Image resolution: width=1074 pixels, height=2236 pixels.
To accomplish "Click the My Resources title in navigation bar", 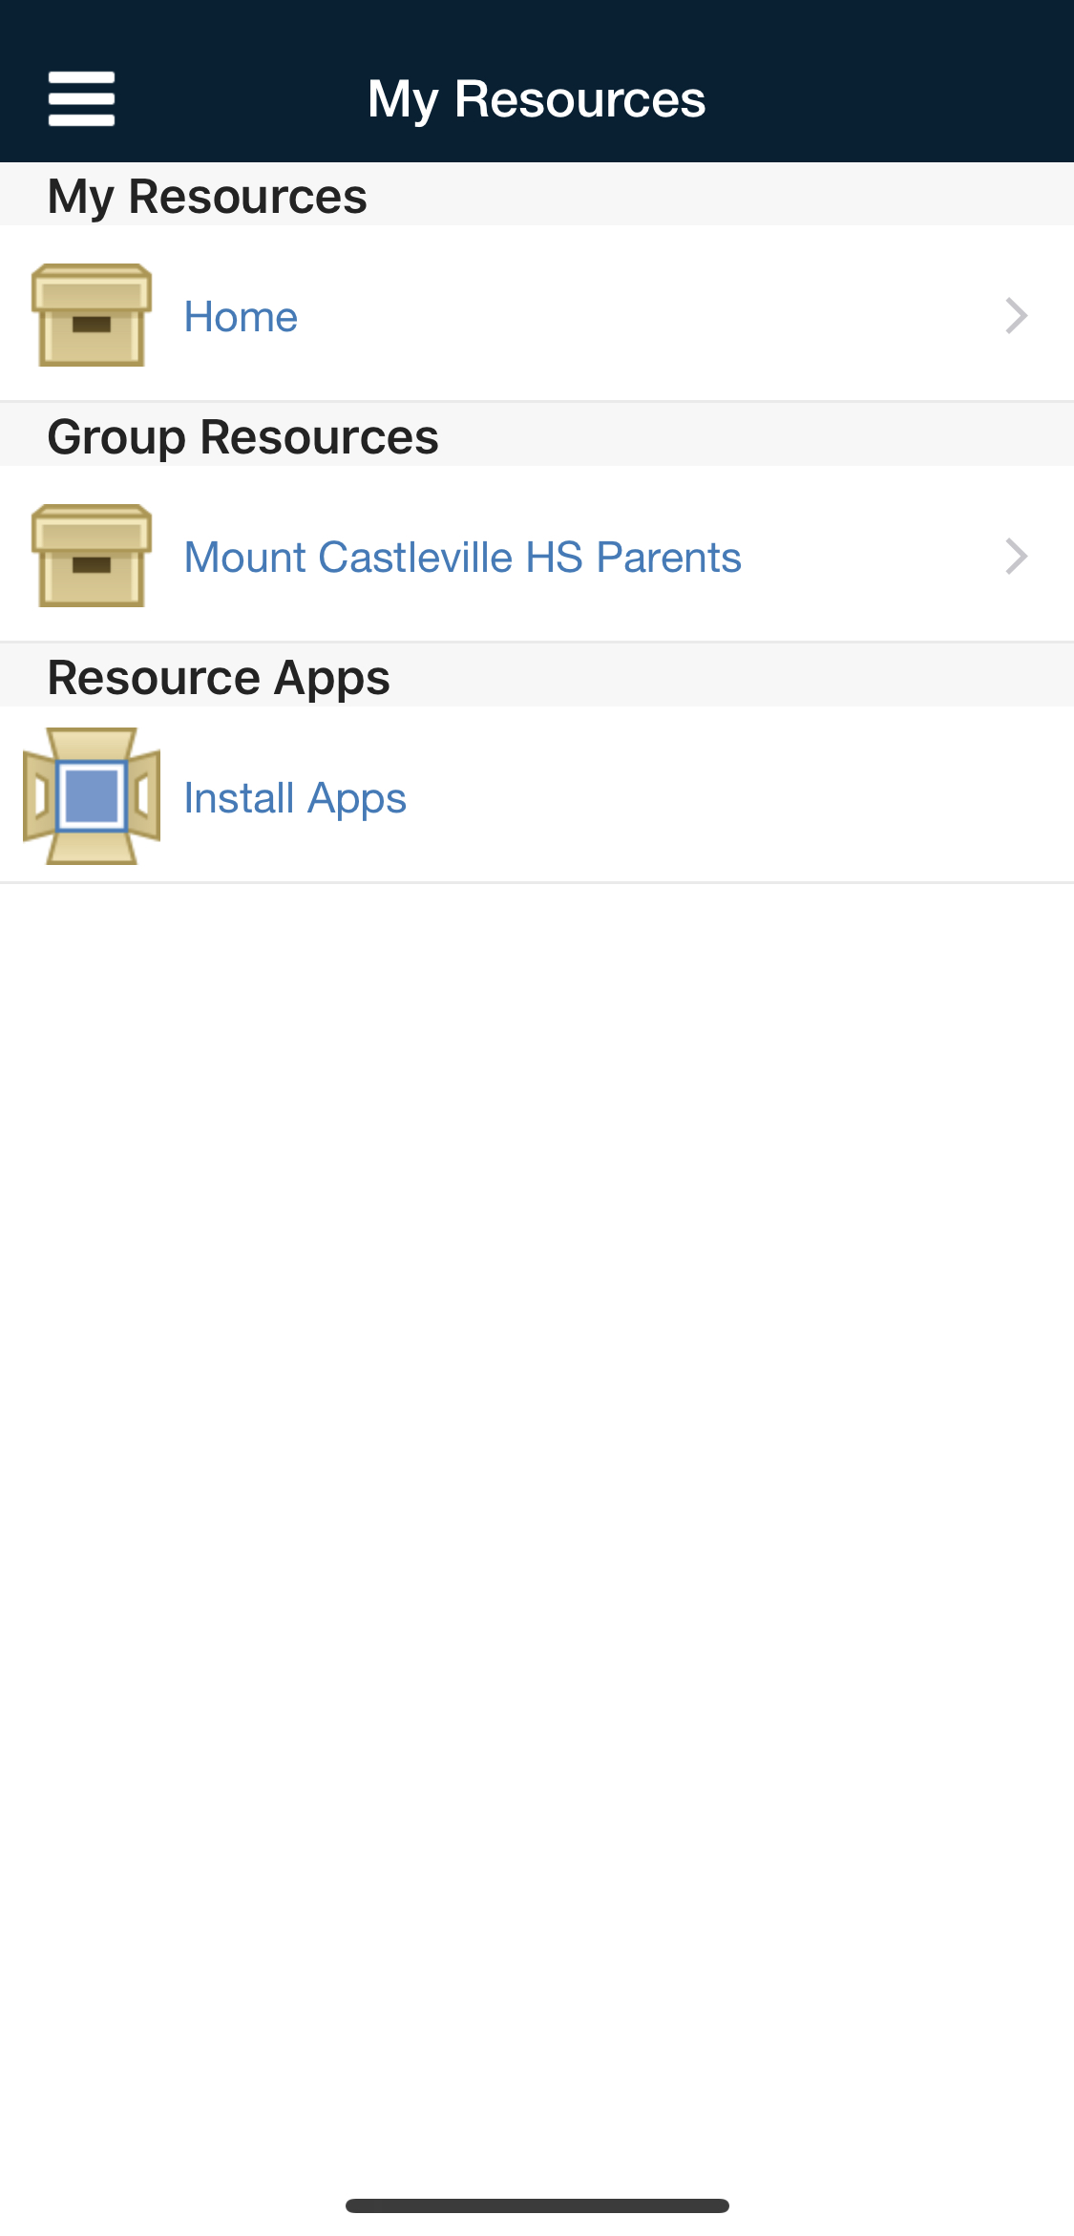I will tap(537, 99).
